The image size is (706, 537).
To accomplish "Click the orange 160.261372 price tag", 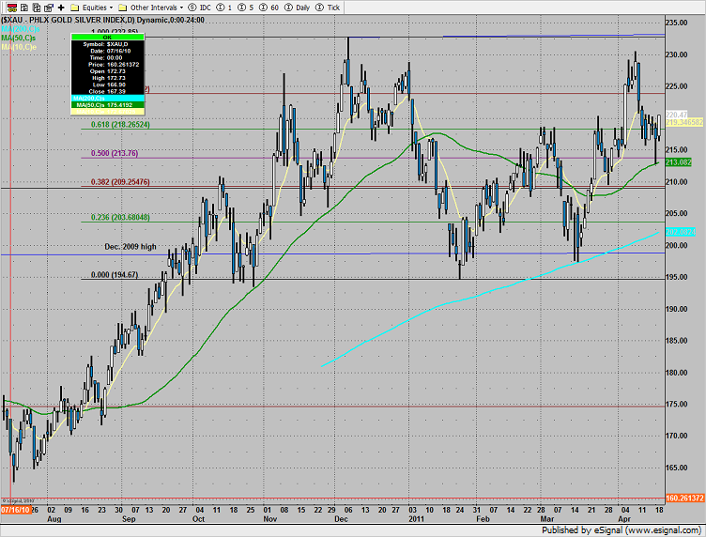I will point(684,499).
